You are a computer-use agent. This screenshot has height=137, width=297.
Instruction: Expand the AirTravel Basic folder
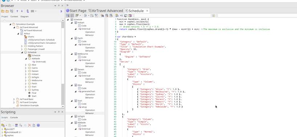click(x=14, y=99)
